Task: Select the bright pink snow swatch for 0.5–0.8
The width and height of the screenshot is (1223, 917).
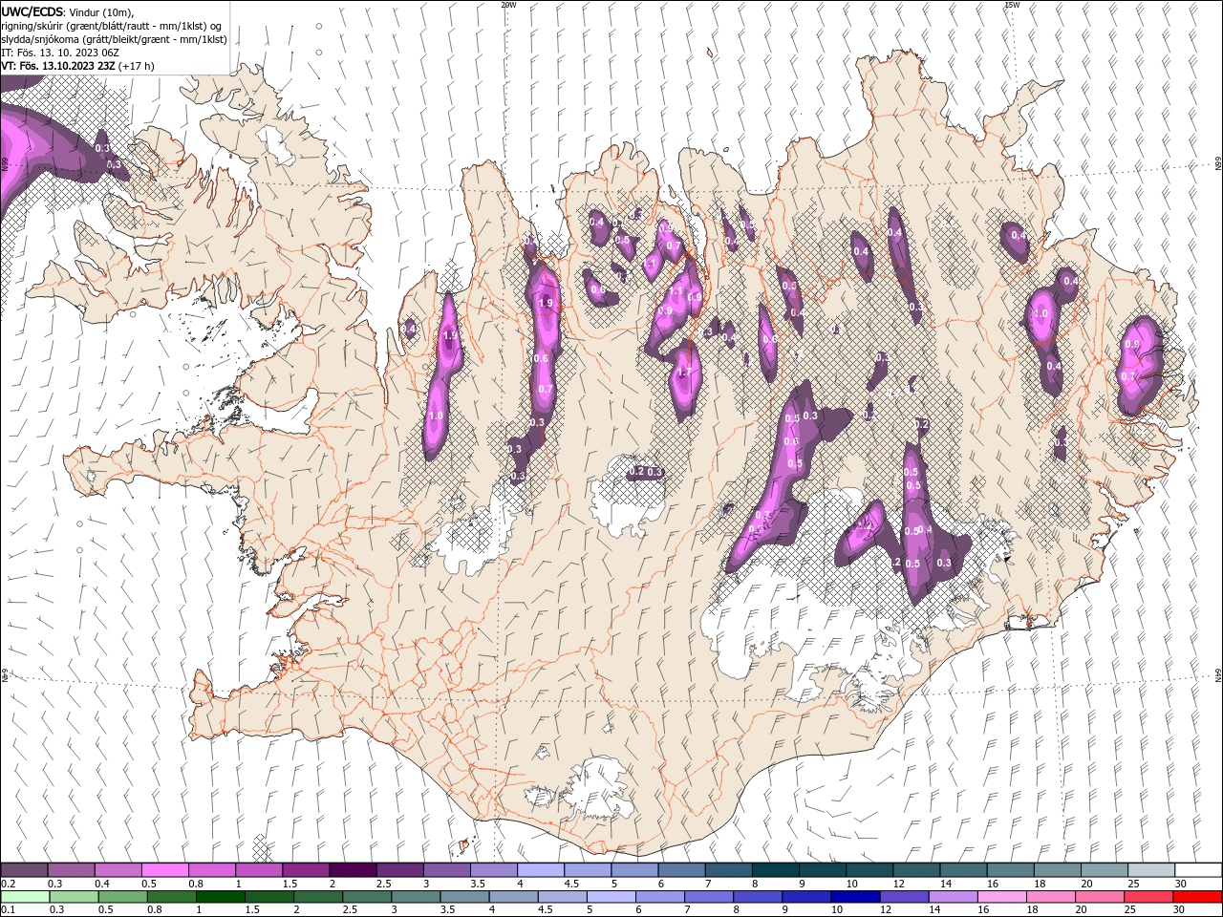Action: pos(164,870)
